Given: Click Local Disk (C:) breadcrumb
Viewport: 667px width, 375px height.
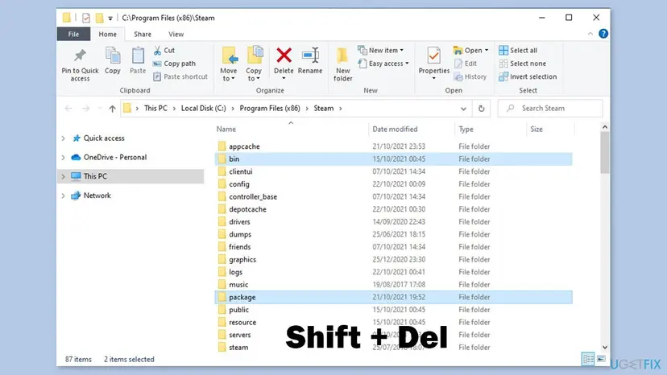Looking at the screenshot, I should click(x=203, y=109).
